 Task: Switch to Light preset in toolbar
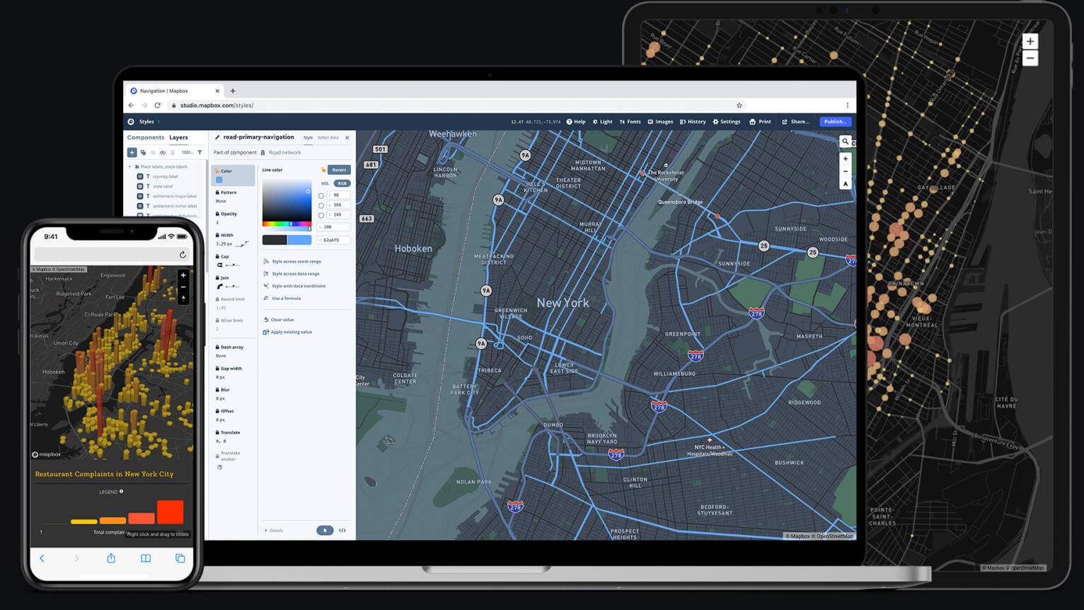(603, 122)
